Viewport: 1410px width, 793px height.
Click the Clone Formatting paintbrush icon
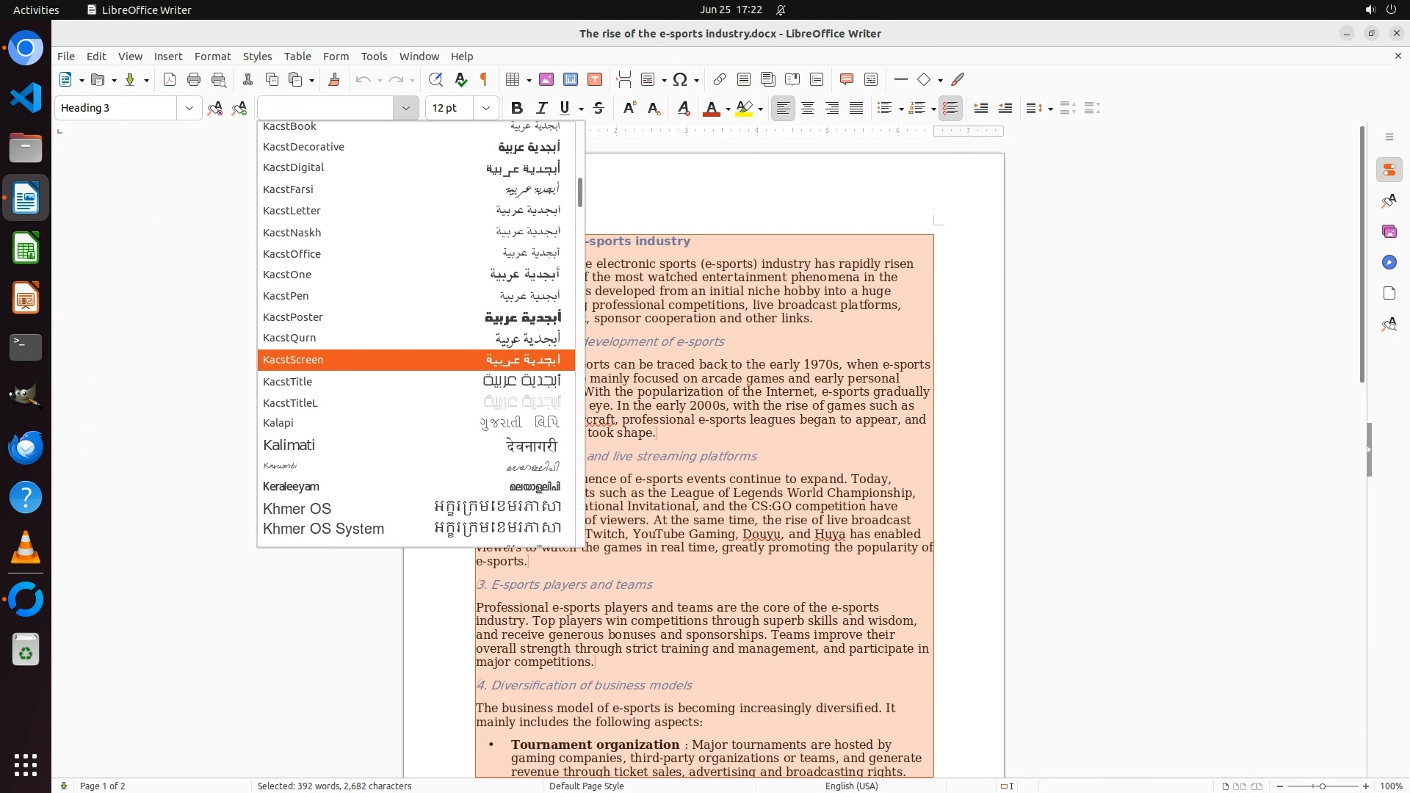click(x=334, y=79)
